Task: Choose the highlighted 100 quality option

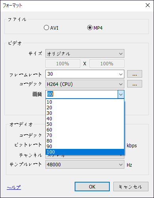Action: [85, 152]
